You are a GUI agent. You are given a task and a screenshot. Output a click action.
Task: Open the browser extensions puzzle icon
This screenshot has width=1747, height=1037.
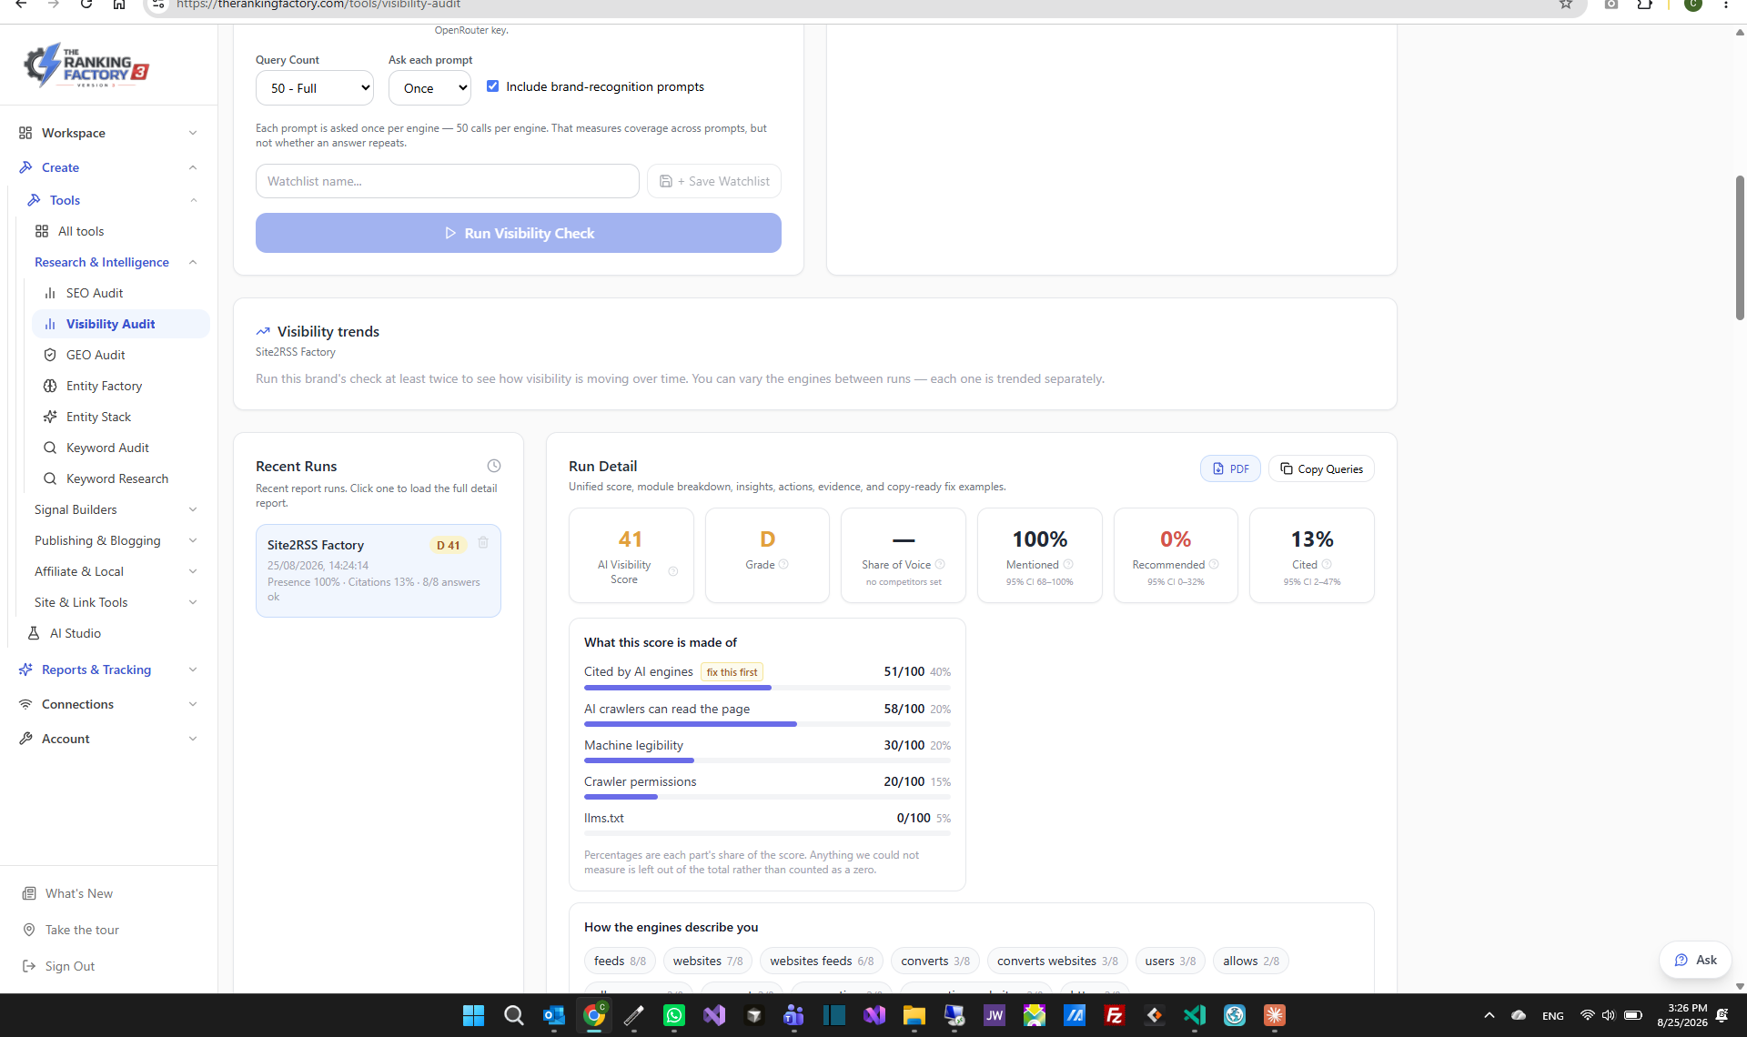click(1644, 5)
